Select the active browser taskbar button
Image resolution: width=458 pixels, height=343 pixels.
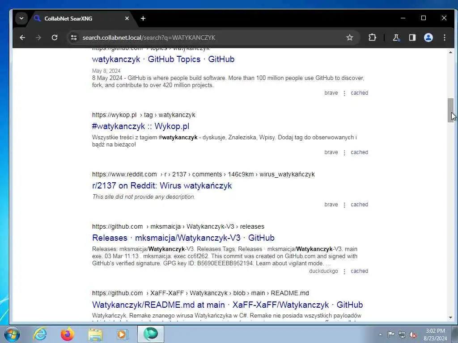pyautogui.click(x=151, y=334)
